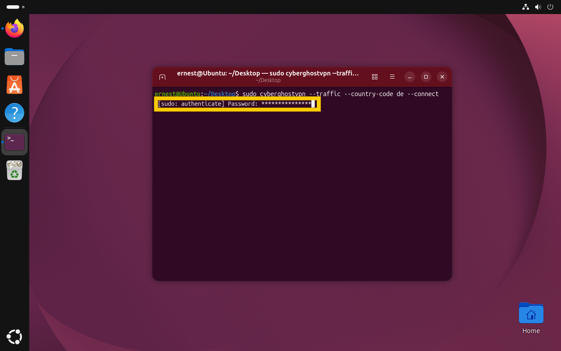
Task: Open a new terminal tab
Action: [x=162, y=77]
